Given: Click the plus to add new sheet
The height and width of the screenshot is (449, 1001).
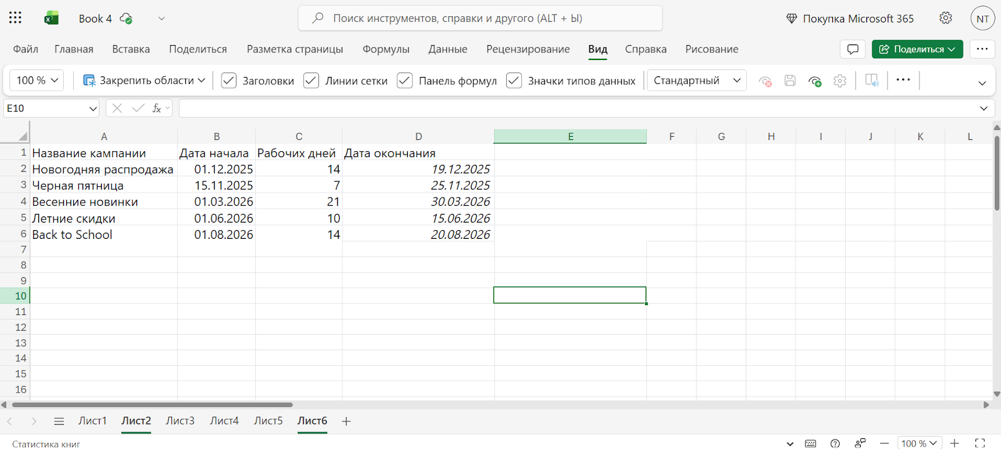Looking at the screenshot, I should pos(346,421).
